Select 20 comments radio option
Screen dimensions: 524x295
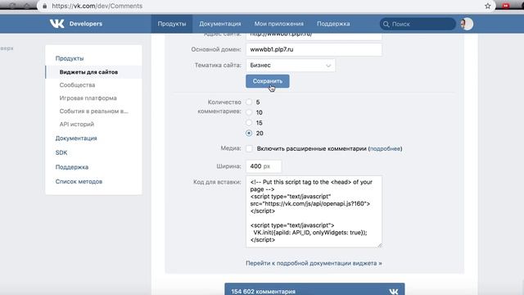coord(249,133)
